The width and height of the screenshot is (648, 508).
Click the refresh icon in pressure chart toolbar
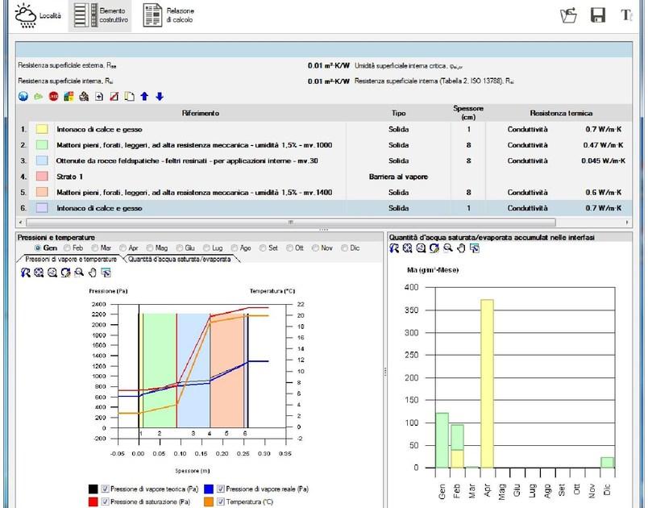click(x=65, y=273)
